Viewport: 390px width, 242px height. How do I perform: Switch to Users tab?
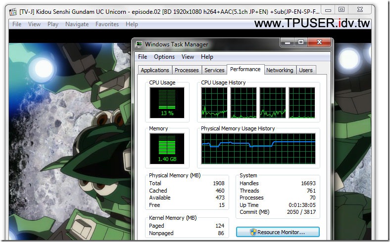tap(305, 70)
